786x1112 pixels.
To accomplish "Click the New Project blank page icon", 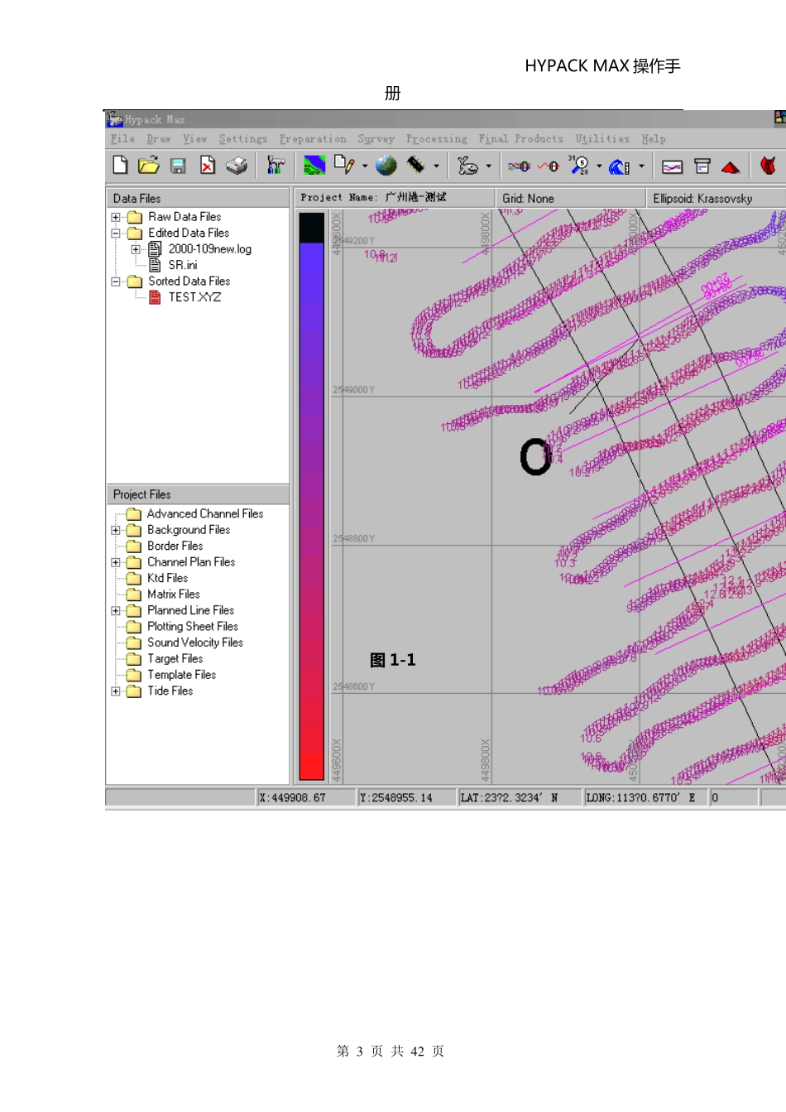I will pos(120,166).
